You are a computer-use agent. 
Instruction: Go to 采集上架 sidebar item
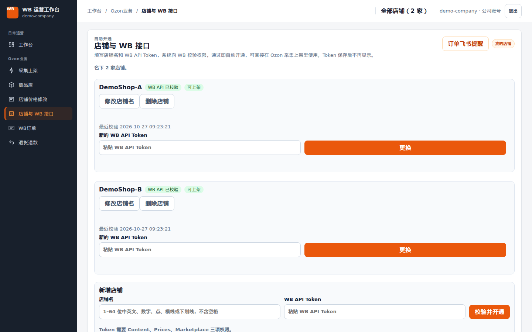point(38,70)
